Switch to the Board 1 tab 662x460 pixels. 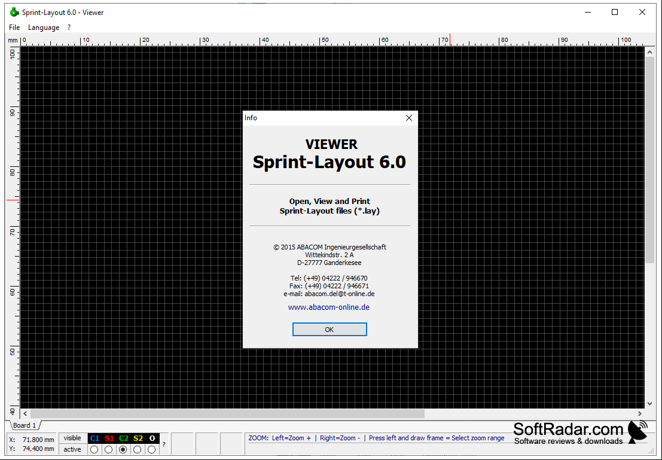25,425
